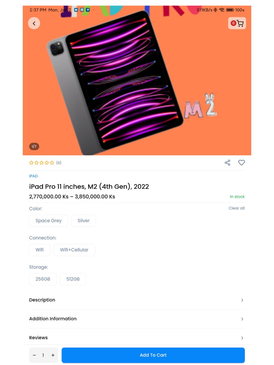The height and width of the screenshot is (365, 274).
Task: Select 256GB storage option
Action: click(43, 279)
